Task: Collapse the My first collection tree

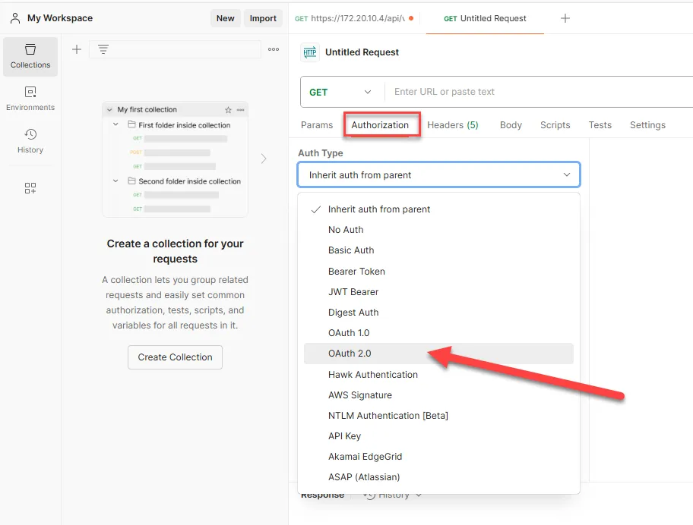Action: coord(109,110)
